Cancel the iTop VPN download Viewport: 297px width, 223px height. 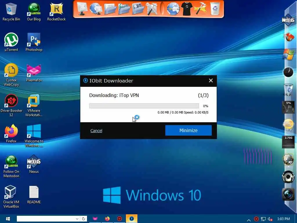tap(96, 131)
